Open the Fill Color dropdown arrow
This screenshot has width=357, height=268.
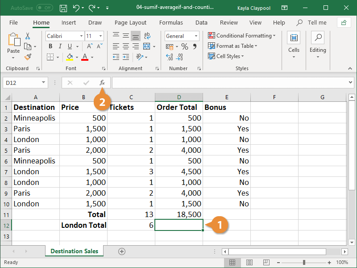[x=76, y=57]
